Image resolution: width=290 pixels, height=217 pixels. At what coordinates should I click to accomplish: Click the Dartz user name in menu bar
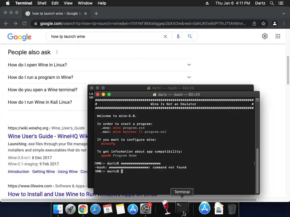pyautogui.click(x=260, y=3)
